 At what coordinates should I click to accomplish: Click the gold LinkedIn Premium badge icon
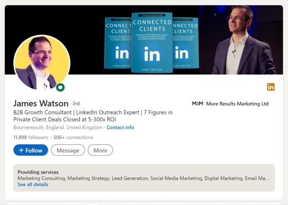[271, 87]
